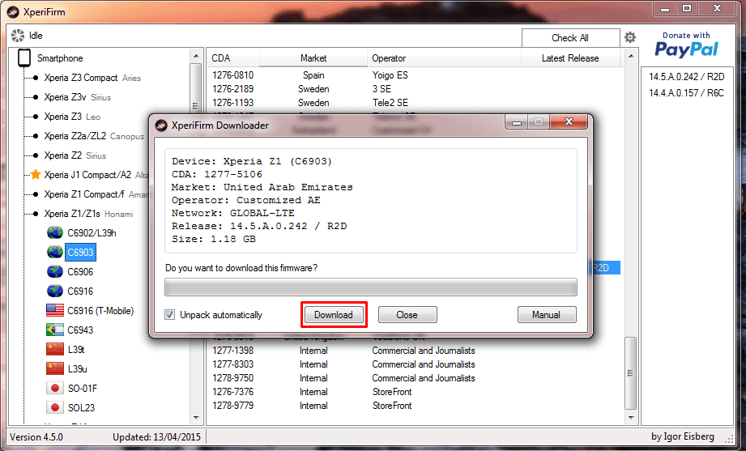Sort by the Operator column header
Viewport: 746px width, 451px height.
[x=445, y=58]
